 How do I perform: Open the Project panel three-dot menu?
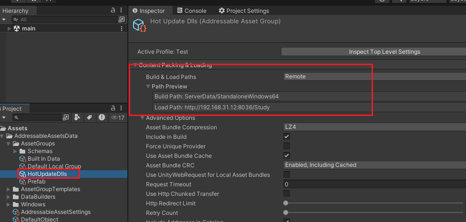[121, 108]
